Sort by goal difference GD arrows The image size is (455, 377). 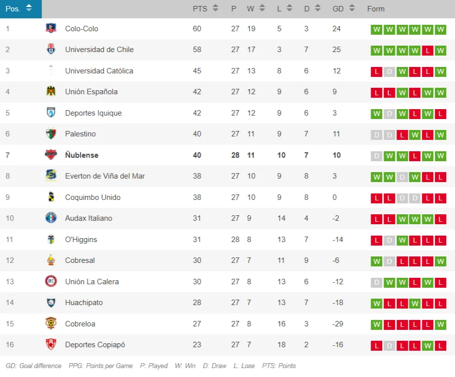[x=352, y=8]
